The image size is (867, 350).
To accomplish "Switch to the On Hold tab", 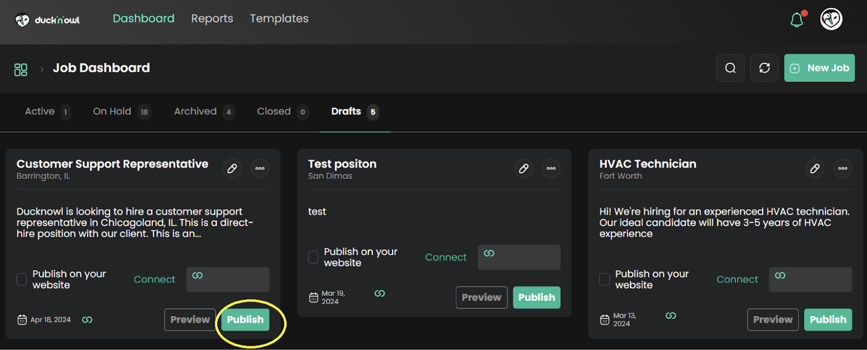I will pyautogui.click(x=112, y=111).
